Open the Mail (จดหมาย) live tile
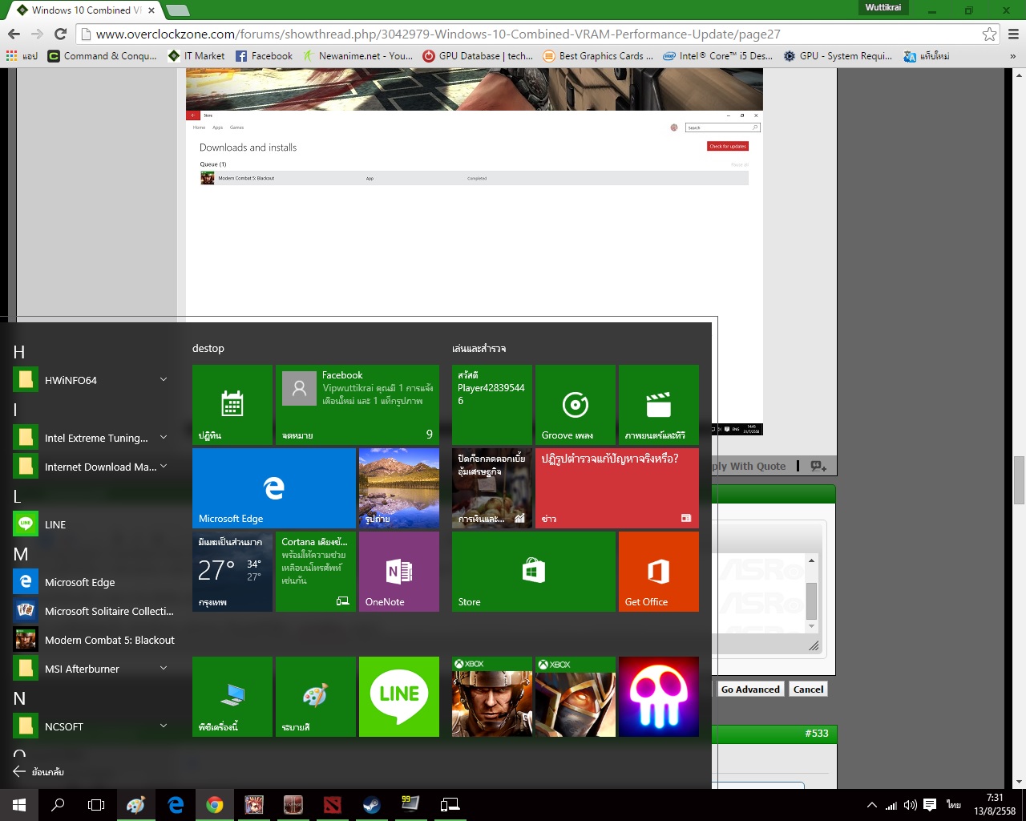1026x821 pixels. [357, 405]
